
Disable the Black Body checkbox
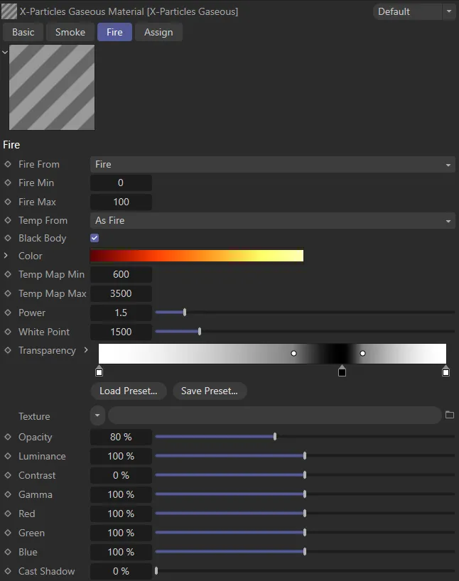tap(94, 238)
